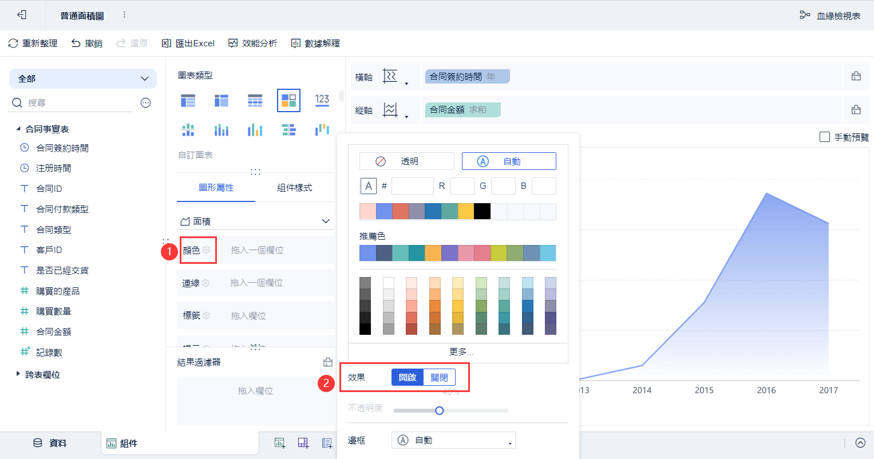Open the 全部 dropdown in the data panel
The height and width of the screenshot is (459, 874).
(83, 78)
